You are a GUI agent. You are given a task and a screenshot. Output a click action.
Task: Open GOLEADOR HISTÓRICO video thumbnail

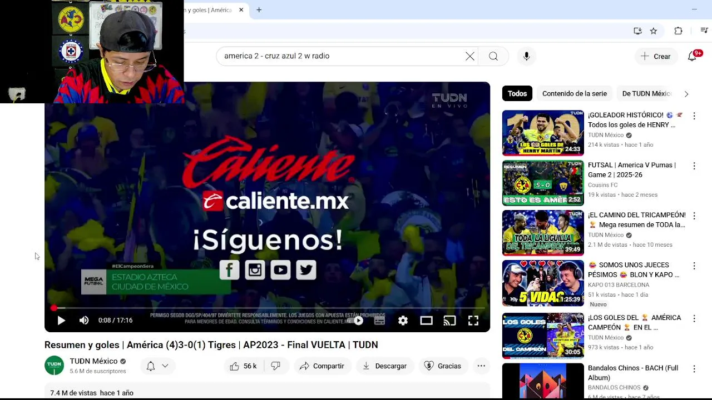[543, 133]
